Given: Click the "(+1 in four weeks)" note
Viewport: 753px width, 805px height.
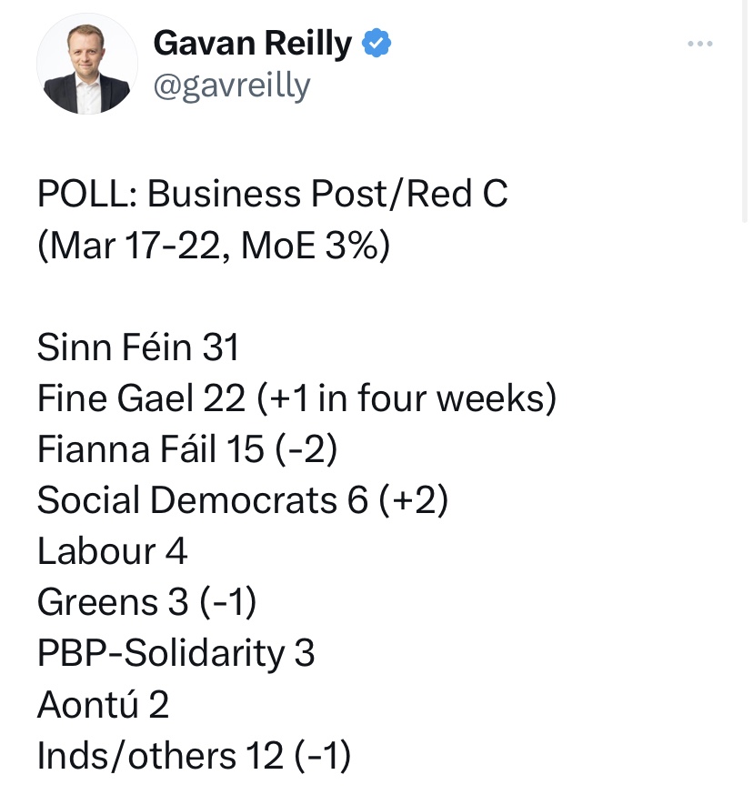Looking at the screenshot, I should tap(406, 398).
